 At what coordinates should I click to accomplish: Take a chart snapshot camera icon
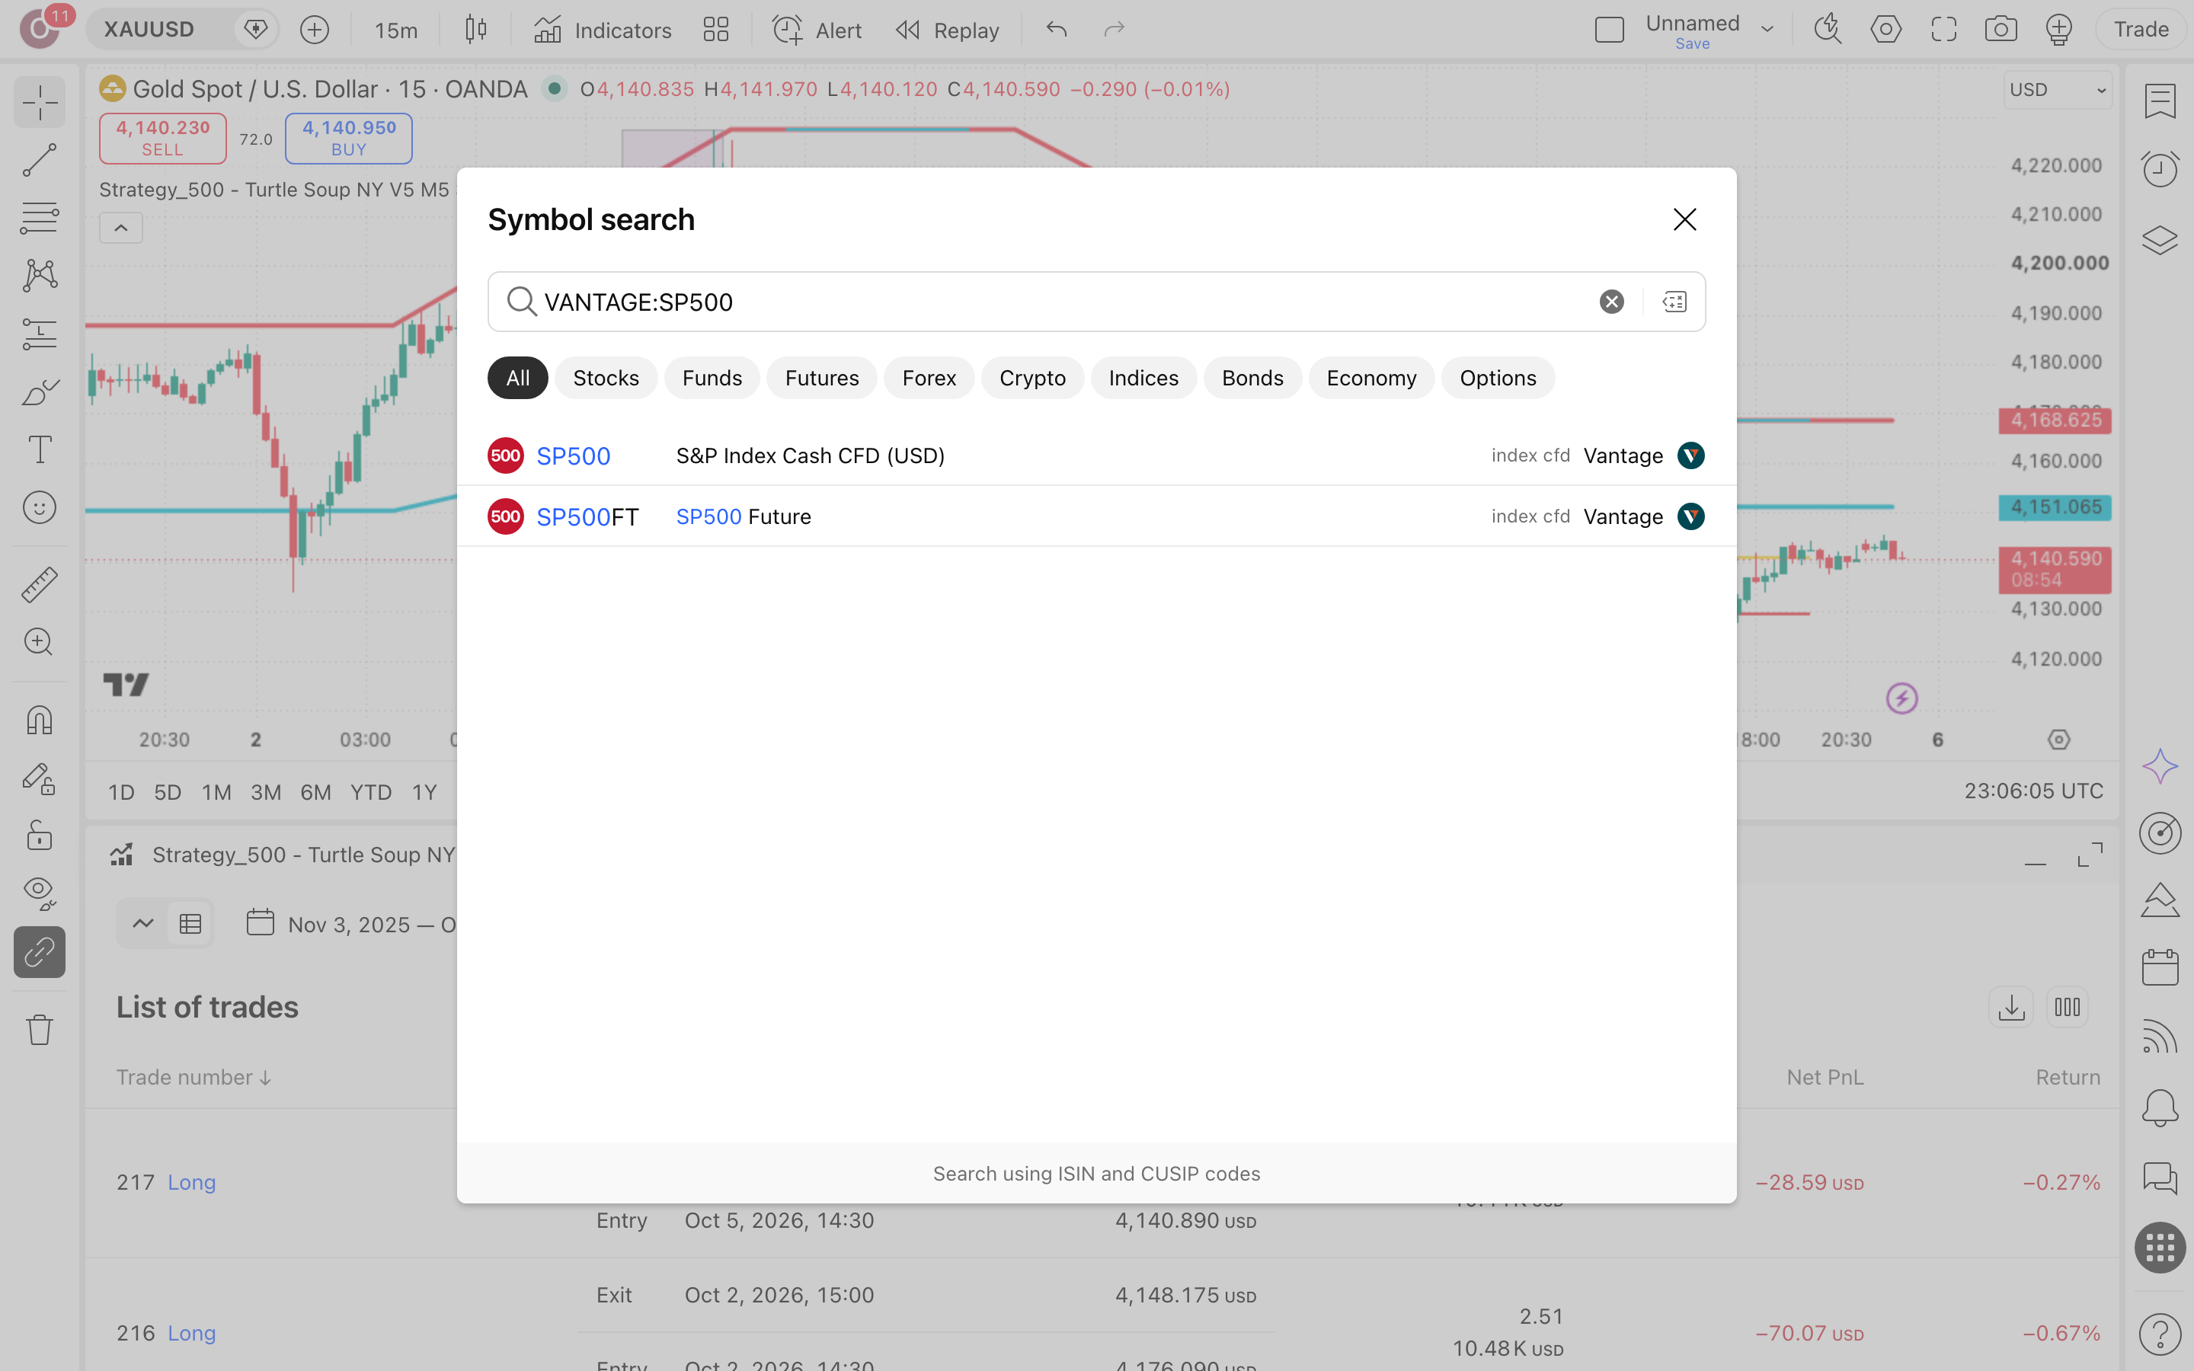tap(2000, 29)
